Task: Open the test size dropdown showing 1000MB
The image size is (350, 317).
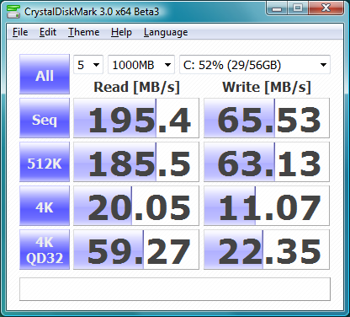Action: pos(141,65)
